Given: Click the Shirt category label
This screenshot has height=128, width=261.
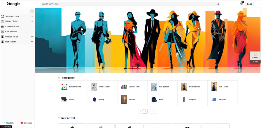Looking at the screenshot, I should pyautogui.click(x=161, y=100).
